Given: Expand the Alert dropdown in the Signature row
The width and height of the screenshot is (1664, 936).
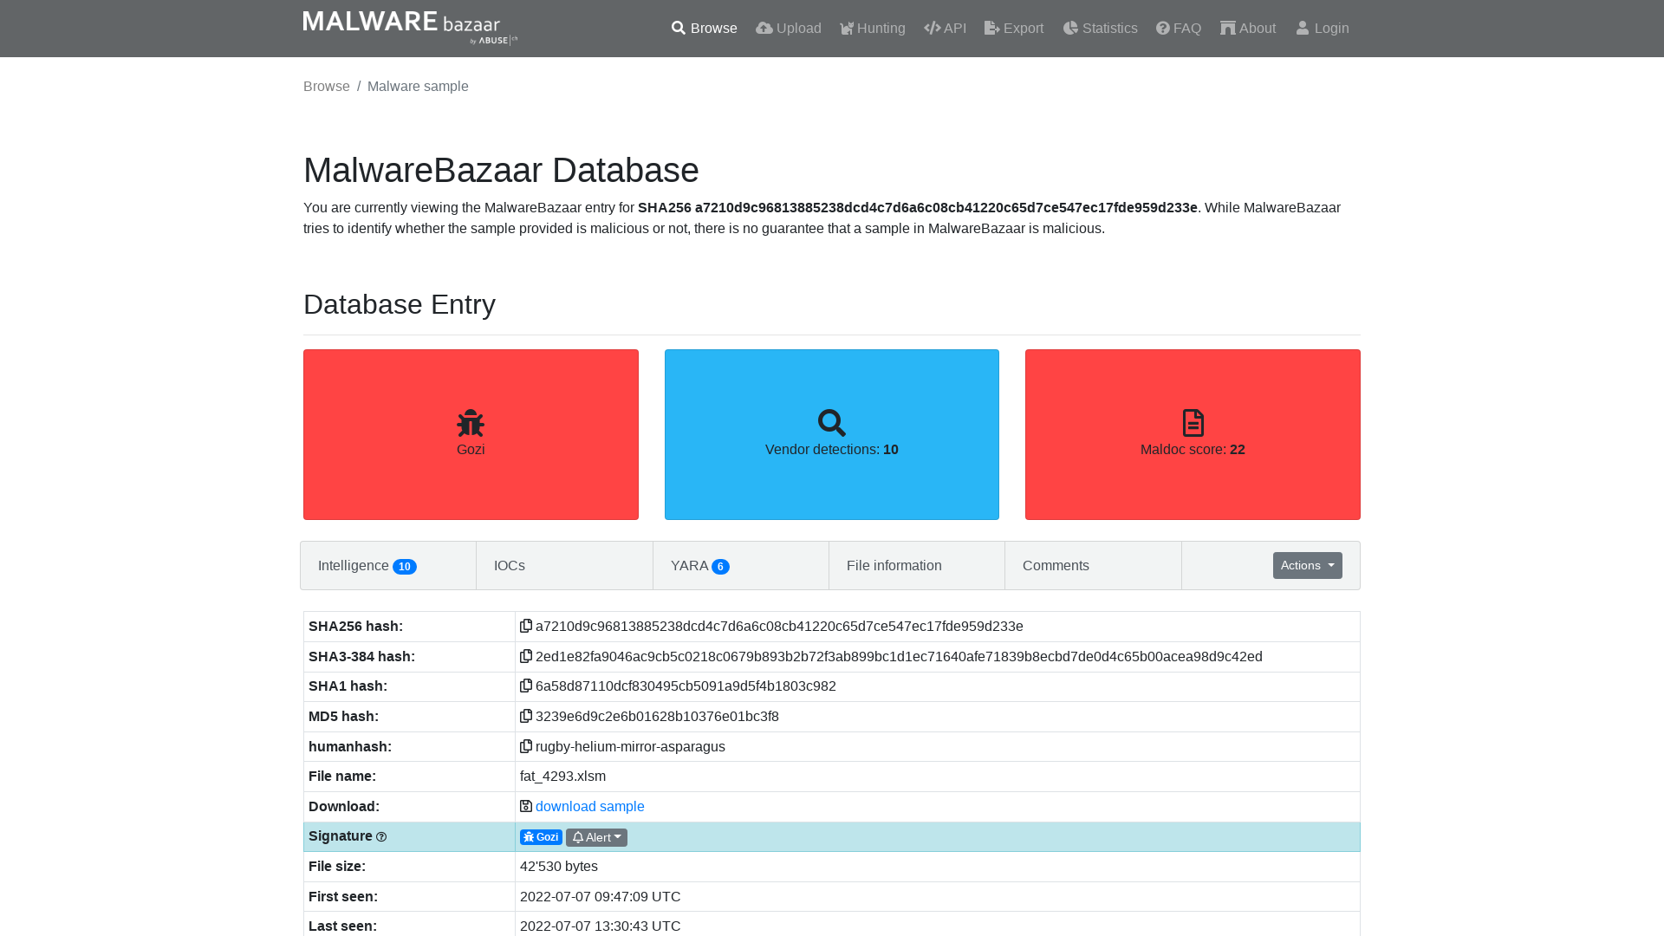Looking at the screenshot, I should click(596, 836).
